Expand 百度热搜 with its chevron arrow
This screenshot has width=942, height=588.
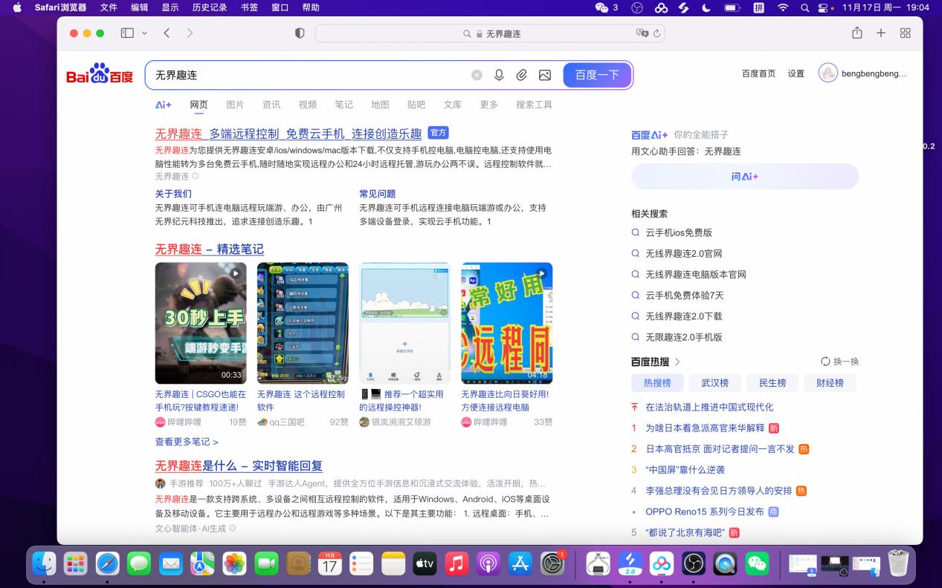pos(677,362)
